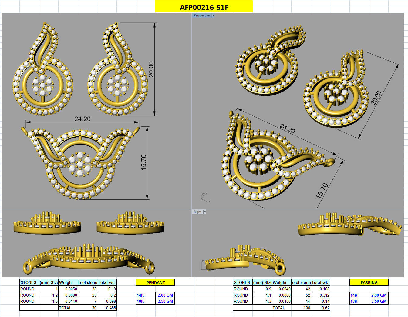Viewport: 408px width, 317px height.
Task: Click the earring total weight 0.62
Action: 320,308
